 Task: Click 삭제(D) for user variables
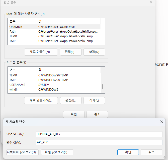pos(94,52)
